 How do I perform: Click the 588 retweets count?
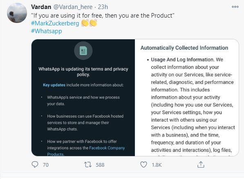[x=100, y=165]
